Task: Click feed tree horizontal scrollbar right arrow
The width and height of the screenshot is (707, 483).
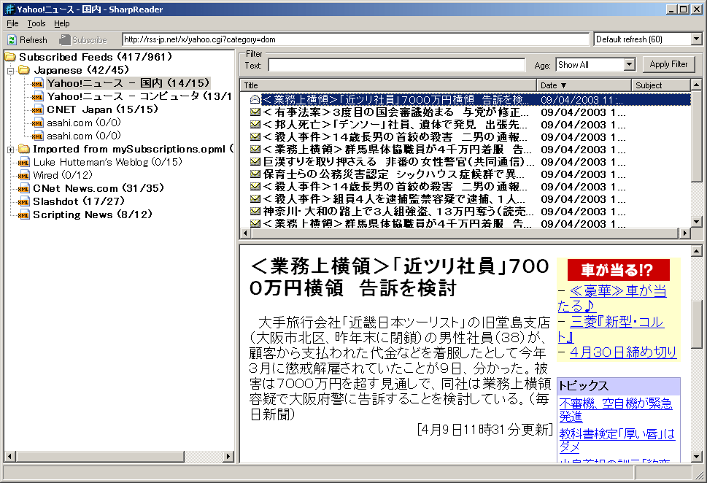Action: (228, 457)
